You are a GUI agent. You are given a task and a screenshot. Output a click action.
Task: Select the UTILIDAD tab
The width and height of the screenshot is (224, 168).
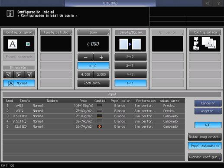pyautogui.click(x=110, y=3)
